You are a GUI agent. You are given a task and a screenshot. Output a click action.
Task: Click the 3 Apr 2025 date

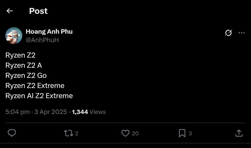(x=51, y=112)
